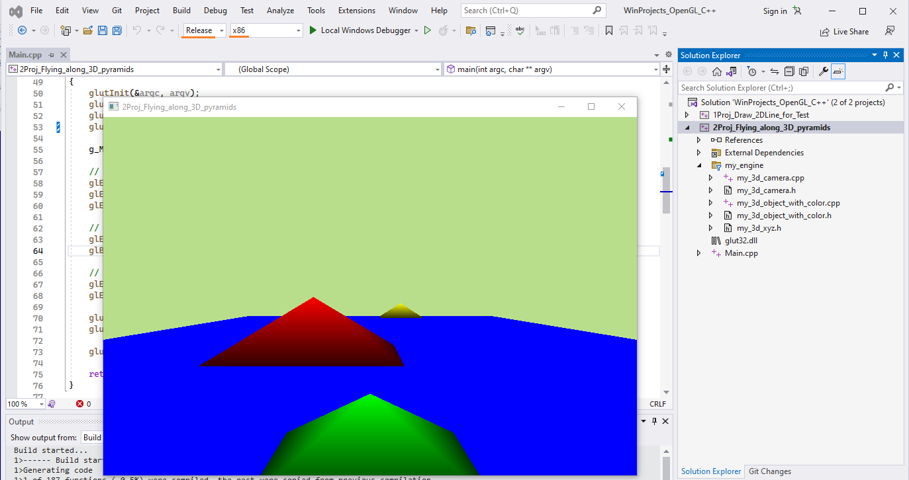Click Start Without Debugging outline arrow
The height and width of the screenshot is (480, 909).
[x=427, y=30]
